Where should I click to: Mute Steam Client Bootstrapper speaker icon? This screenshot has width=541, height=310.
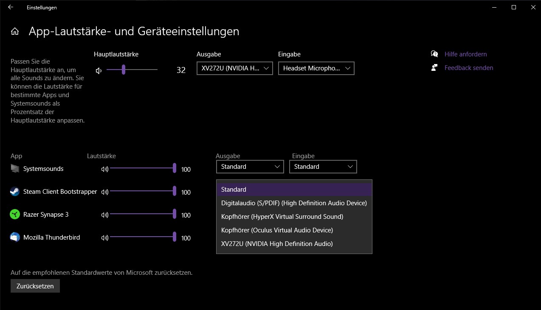104,192
